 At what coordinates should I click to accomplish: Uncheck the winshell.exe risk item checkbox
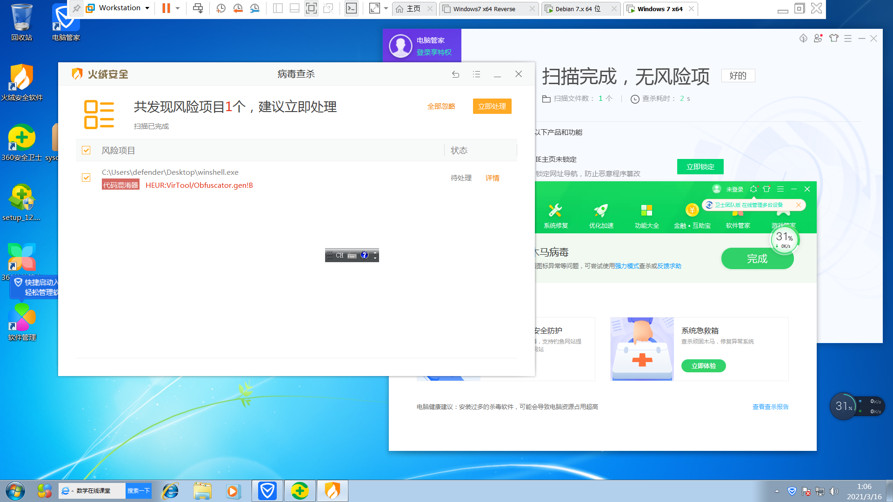[x=86, y=178]
